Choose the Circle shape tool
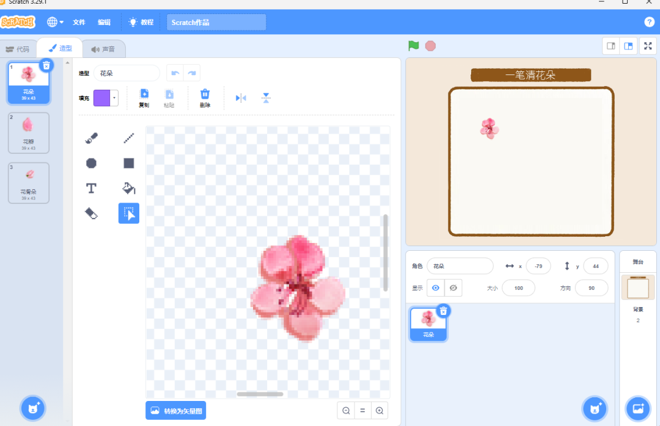This screenshot has height=426, width=660. [91, 163]
